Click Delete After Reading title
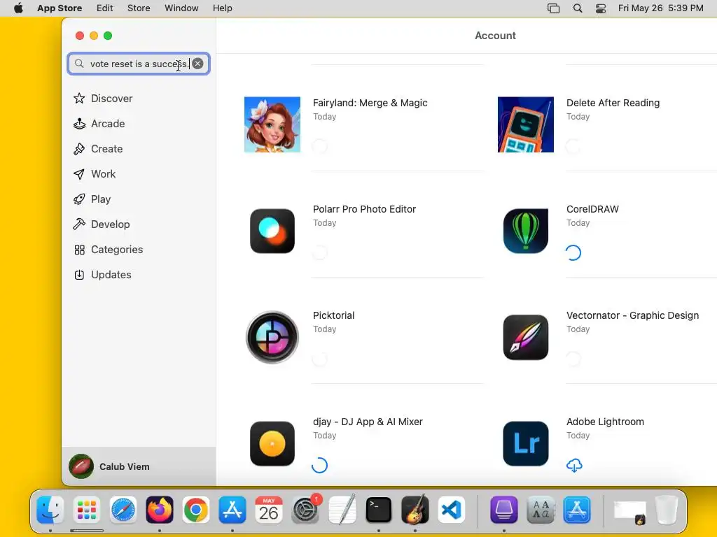This screenshot has height=537, width=717. tap(613, 103)
